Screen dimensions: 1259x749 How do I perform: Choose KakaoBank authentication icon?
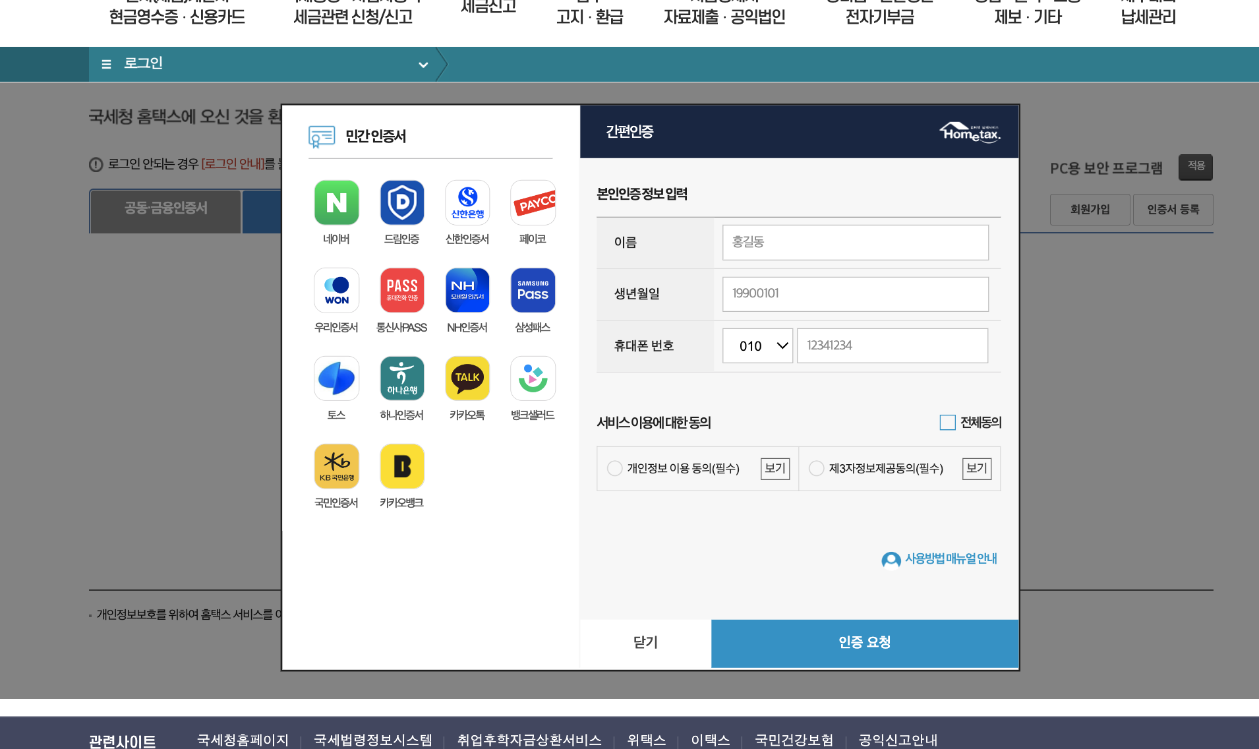[401, 466]
